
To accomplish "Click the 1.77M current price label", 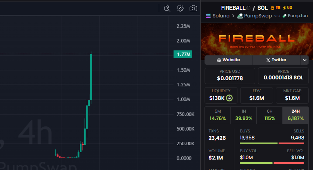I will point(183,54).
